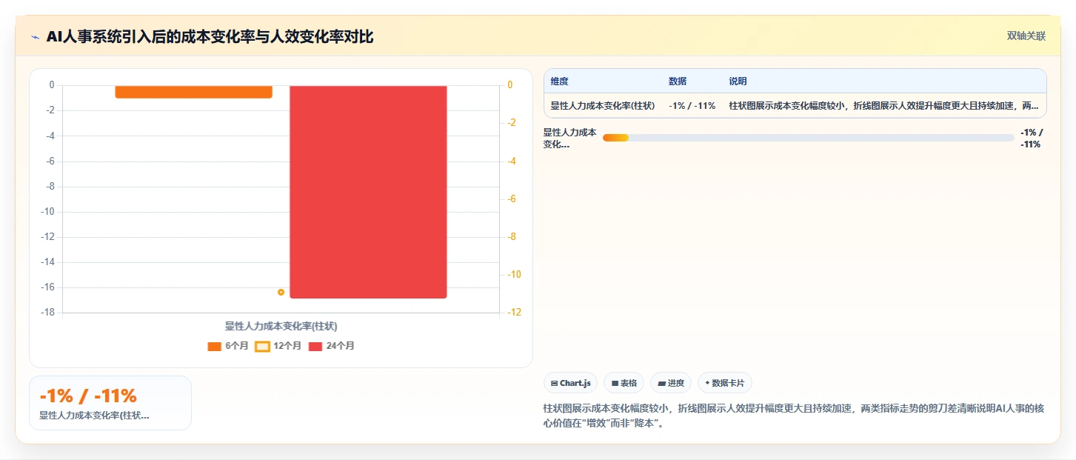
Task: Click the x-axis label 显性人力成本变化率(柱状)
Action: point(281,326)
